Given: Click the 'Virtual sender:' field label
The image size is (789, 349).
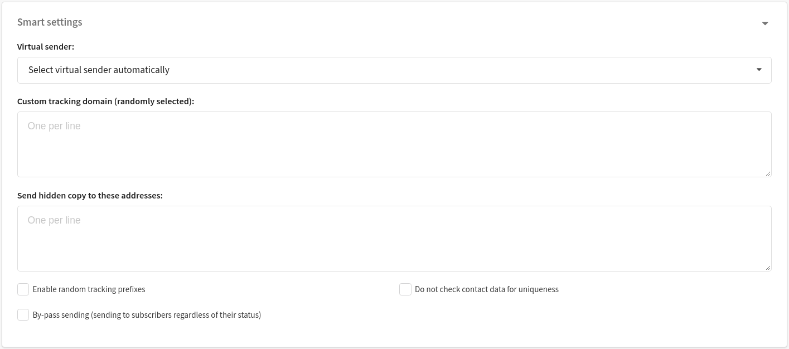Looking at the screenshot, I should (x=46, y=47).
